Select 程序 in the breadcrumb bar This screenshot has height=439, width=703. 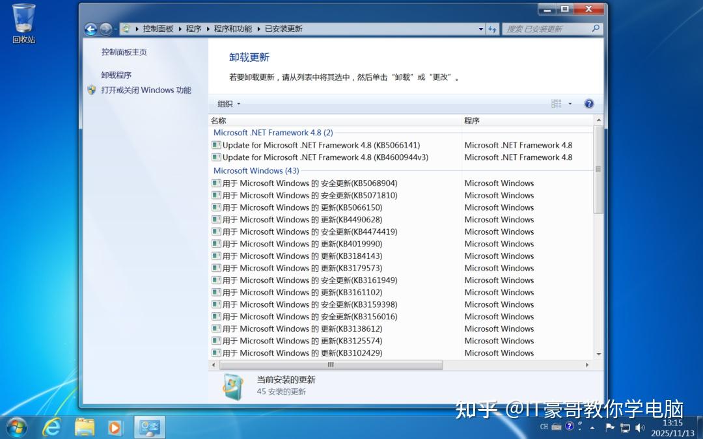(195, 29)
